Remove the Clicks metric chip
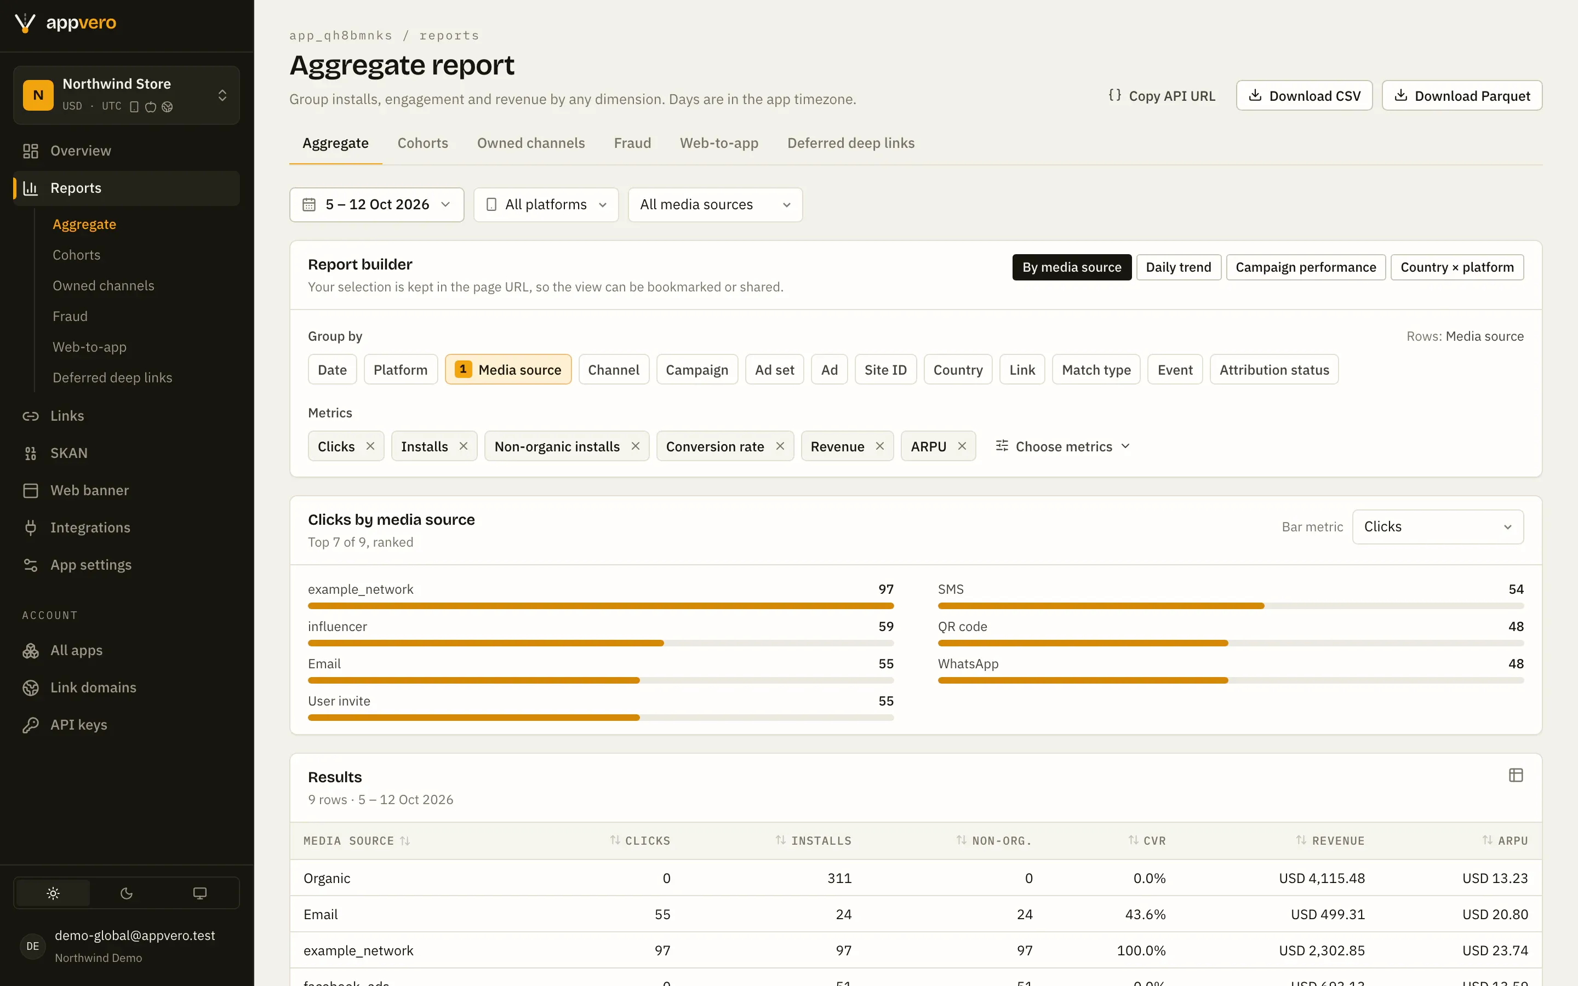 tap(370, 446)
